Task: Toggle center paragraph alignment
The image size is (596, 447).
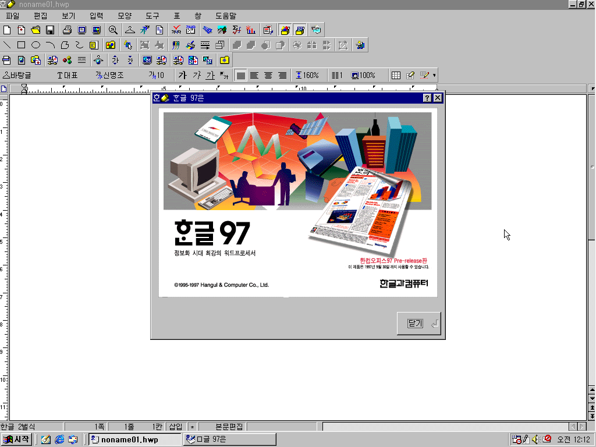Action: pyautogui.click(x=268, y=75)
